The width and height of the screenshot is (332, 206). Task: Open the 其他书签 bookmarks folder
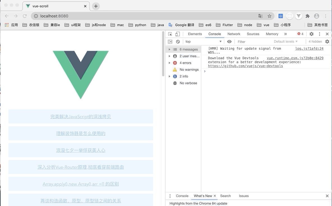click(x=317, y=25)
